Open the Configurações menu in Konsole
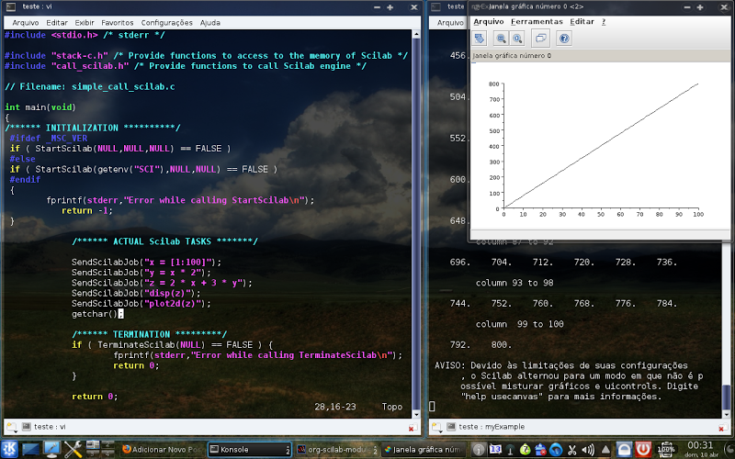 pos(167,22)
